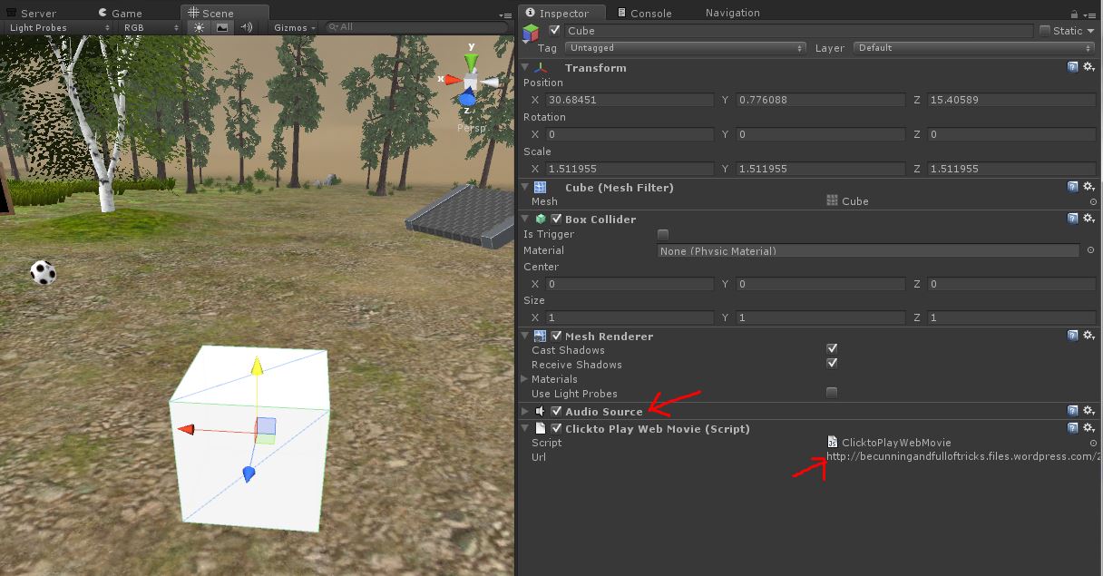The width and height of the screenshot is (1103, 576).
Task: Open the Gizmos dropdown button
Action: [295, 27]
